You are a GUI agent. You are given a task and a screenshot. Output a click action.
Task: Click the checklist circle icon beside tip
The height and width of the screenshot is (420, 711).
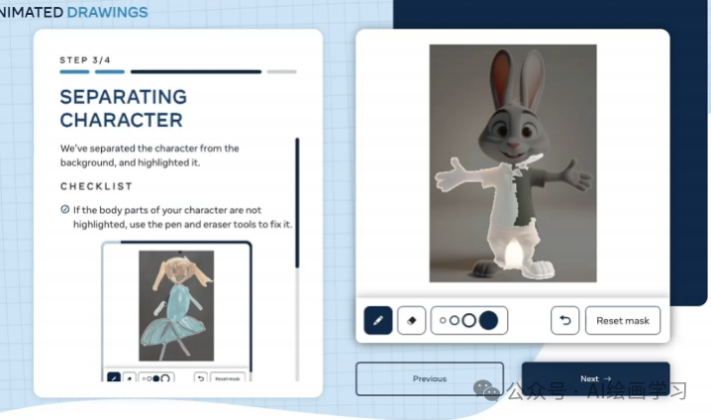(64, 209)
